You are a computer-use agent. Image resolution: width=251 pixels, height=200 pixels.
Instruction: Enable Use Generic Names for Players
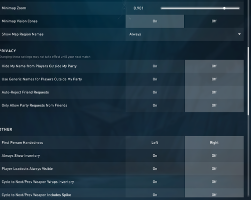pos(155,79)
